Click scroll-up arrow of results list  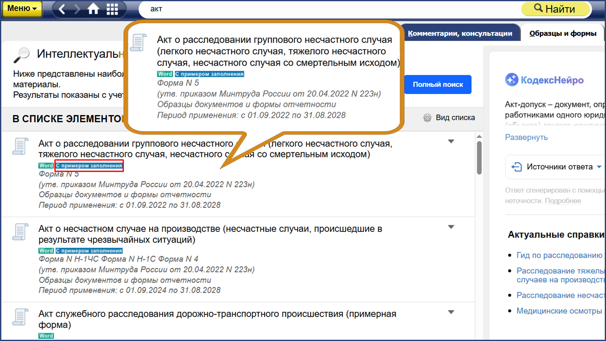click(x=479, y=137)
